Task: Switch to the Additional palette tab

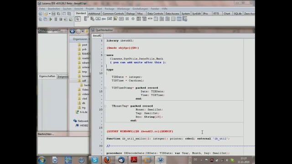Action: pos(94,14)
